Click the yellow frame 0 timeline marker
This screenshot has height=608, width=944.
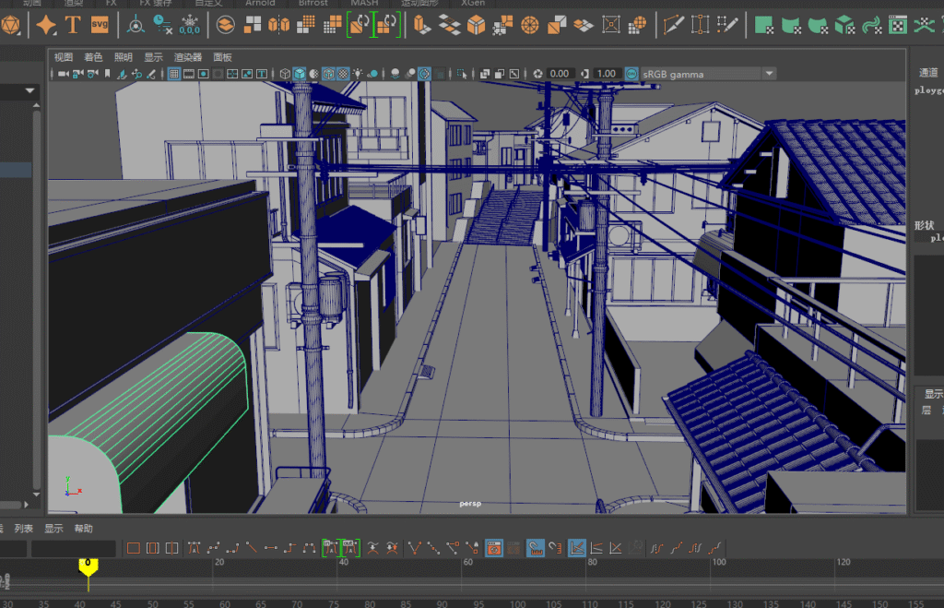88,566
